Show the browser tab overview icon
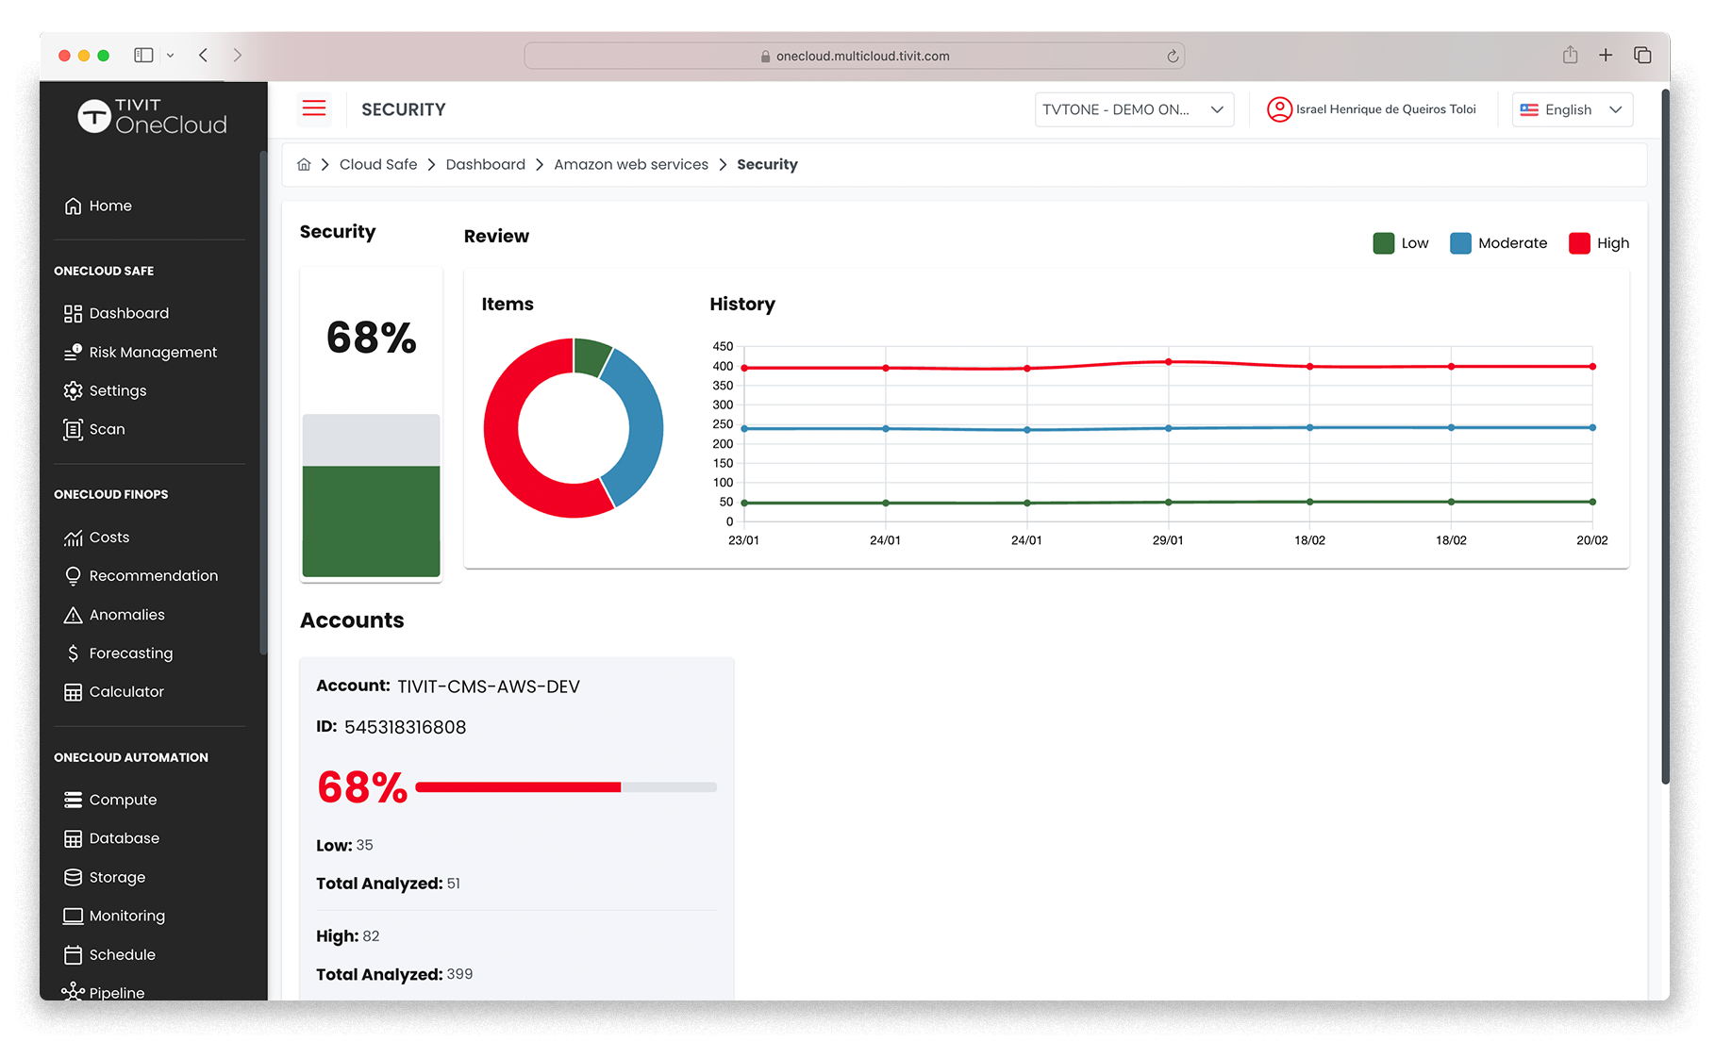 [x=1642, y=55]
